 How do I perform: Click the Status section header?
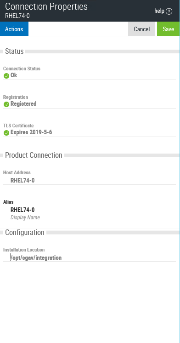point(14,51)
